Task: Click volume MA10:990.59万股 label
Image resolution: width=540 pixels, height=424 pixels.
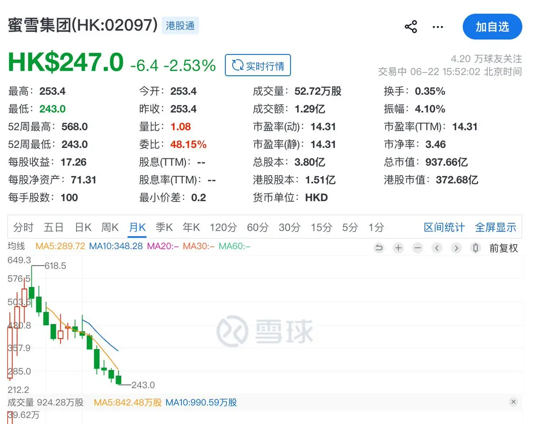Action: click(201, 402)
